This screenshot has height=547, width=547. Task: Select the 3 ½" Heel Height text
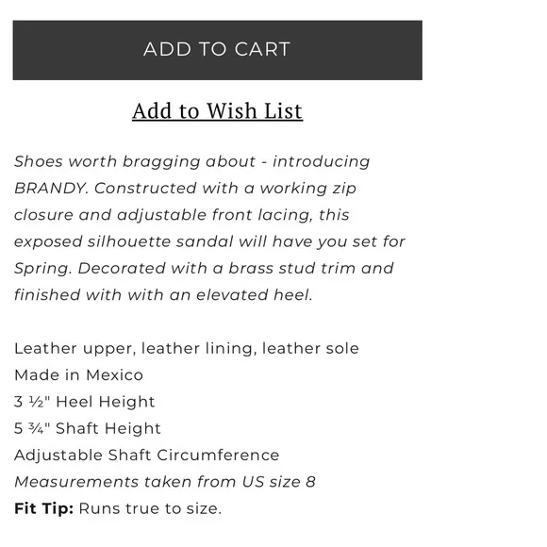[x=85, y=402]
